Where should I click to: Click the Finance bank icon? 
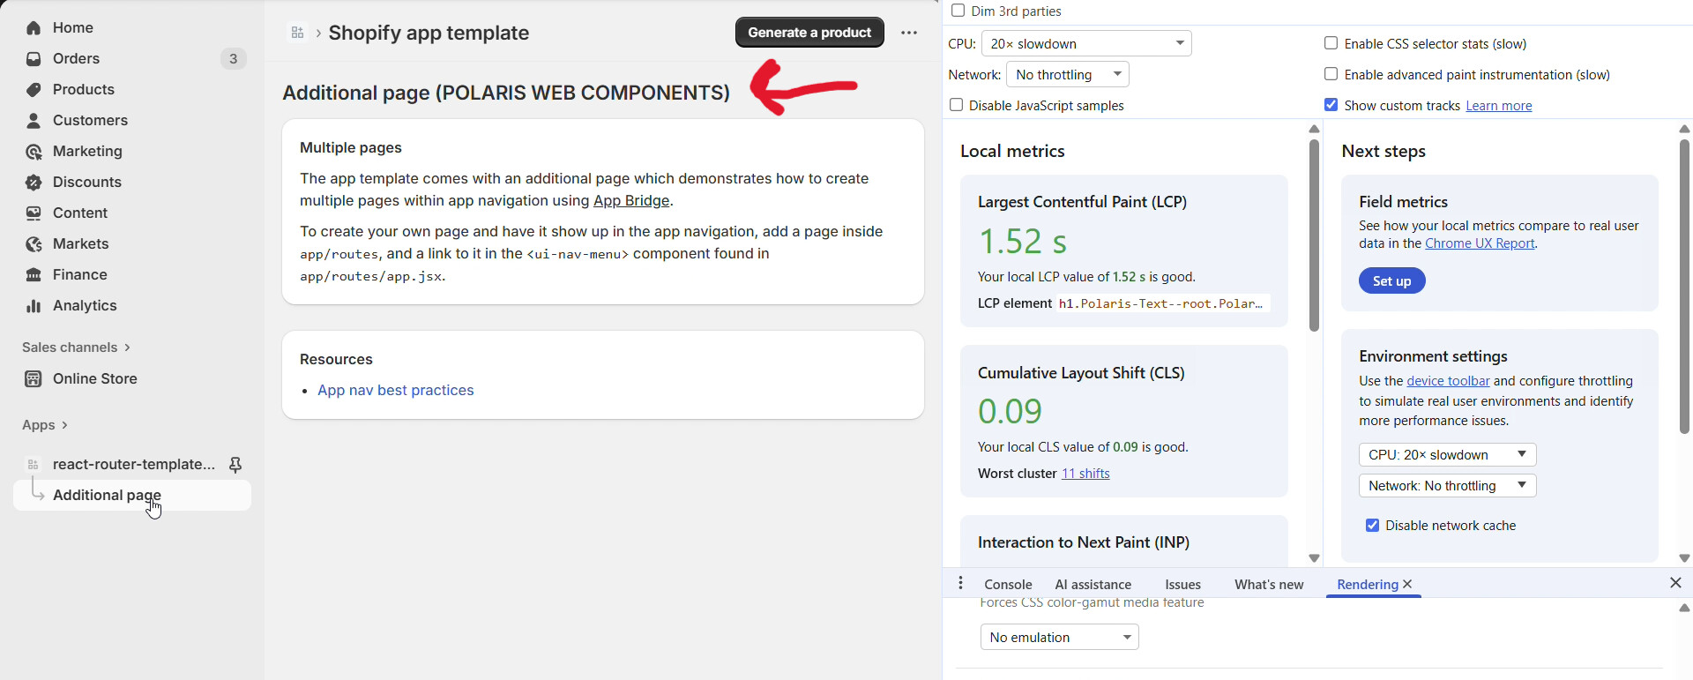tap(34, 275)
